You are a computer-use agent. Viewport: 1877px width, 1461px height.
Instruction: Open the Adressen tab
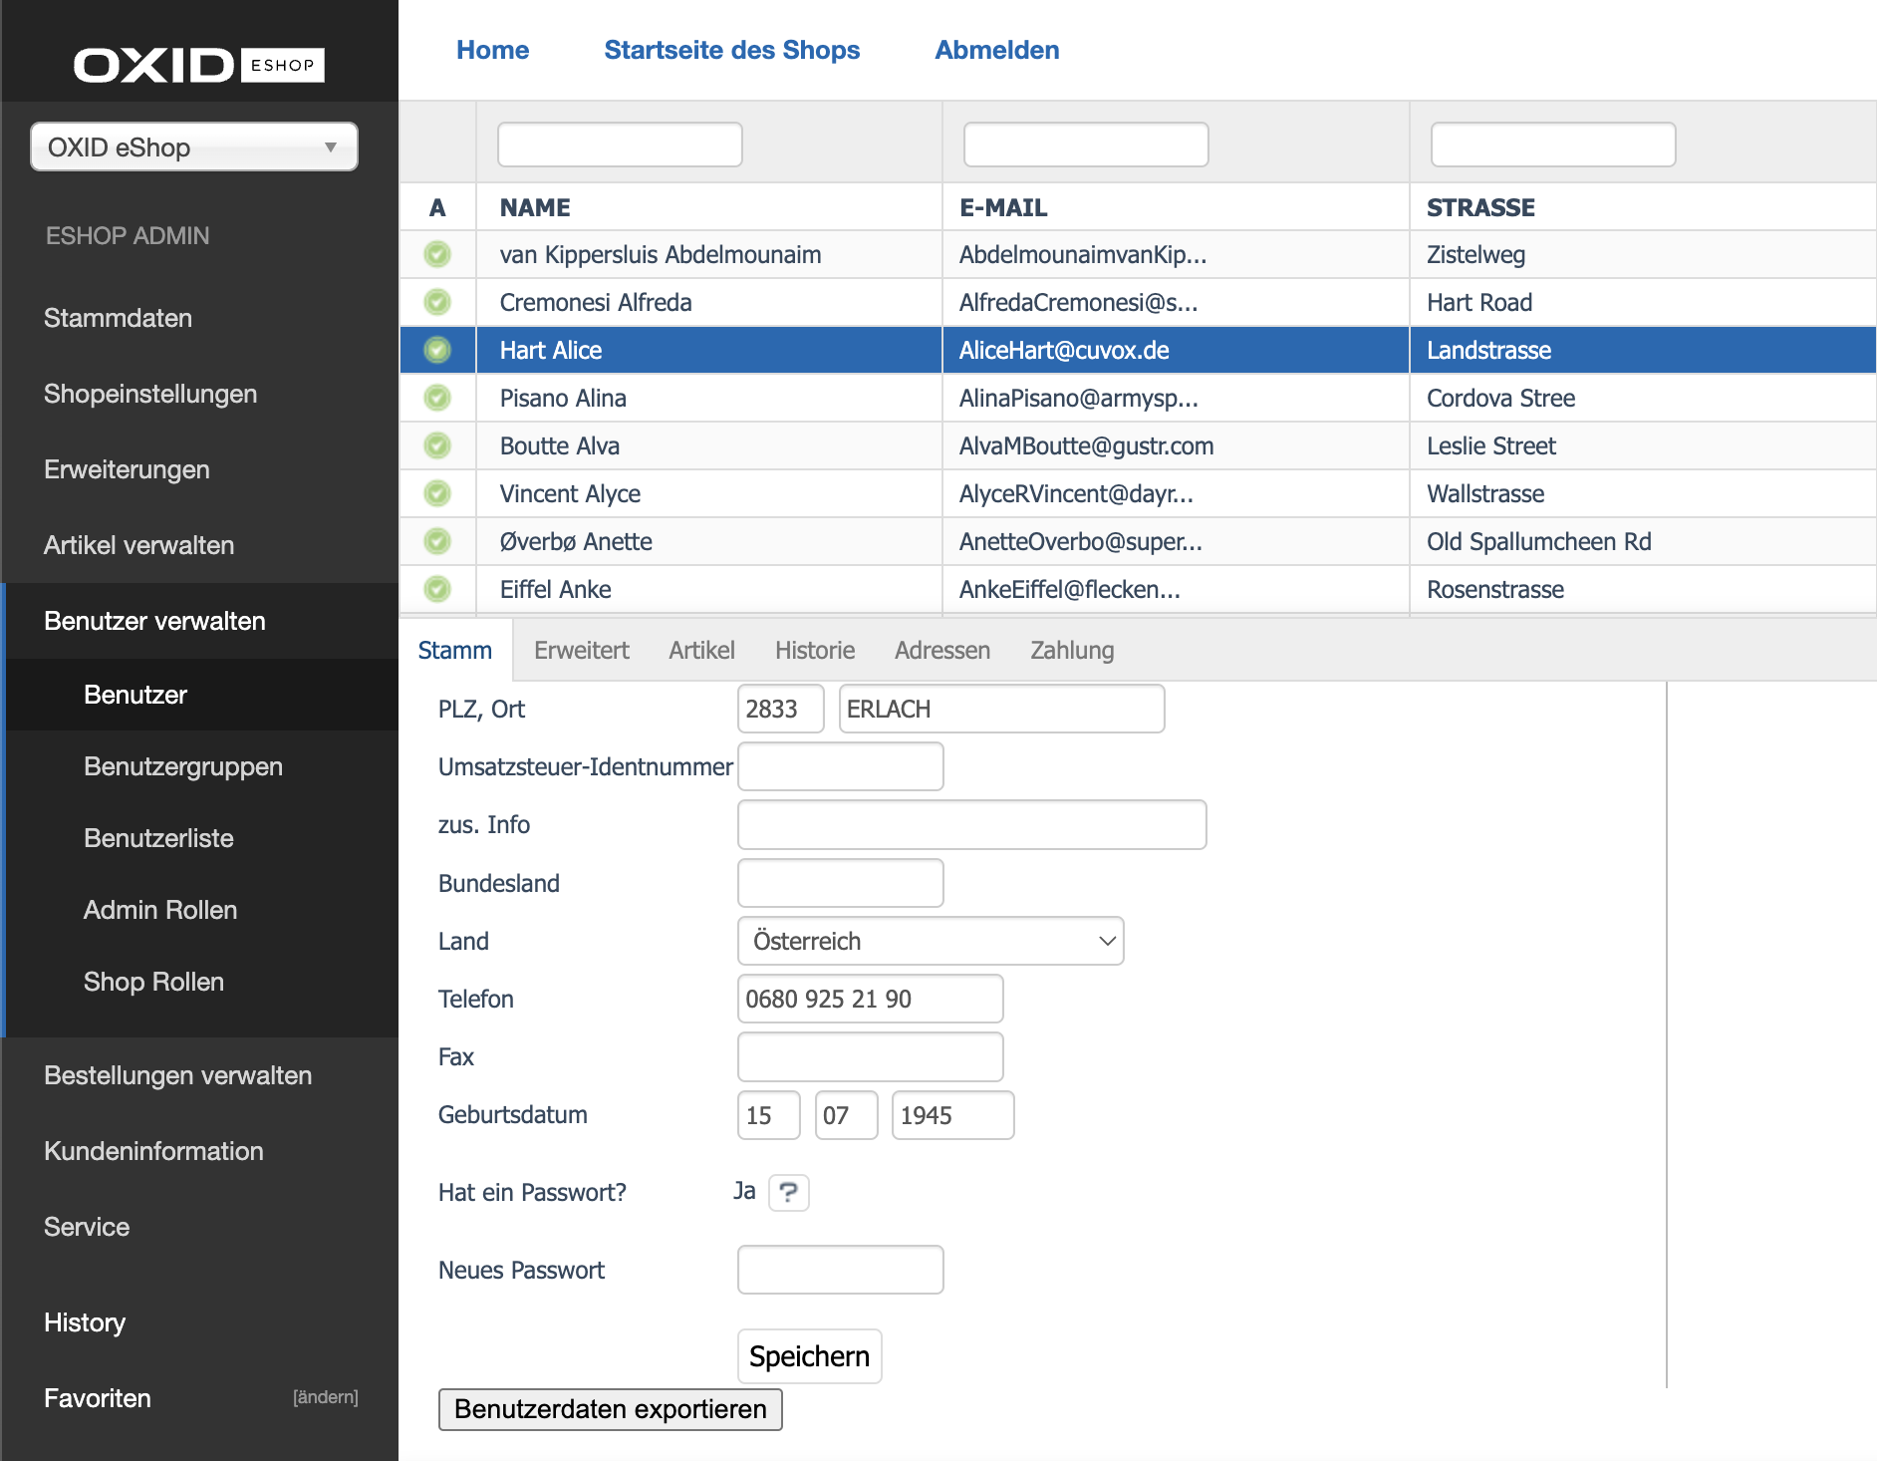point(941,651)
